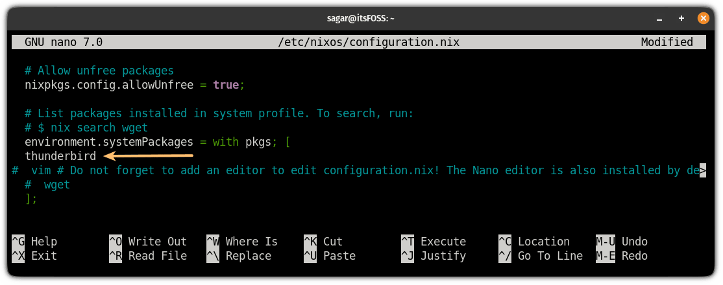Click the ^X Exit shortcut
This screenshot has width=723, height=285.
[x=38, y=256]
